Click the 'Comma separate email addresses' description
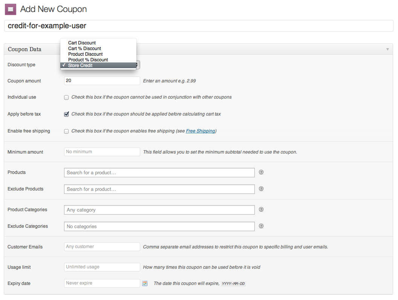Image resolution: width=398 pixels, height=300 pixels. click(x=236, y=247)
